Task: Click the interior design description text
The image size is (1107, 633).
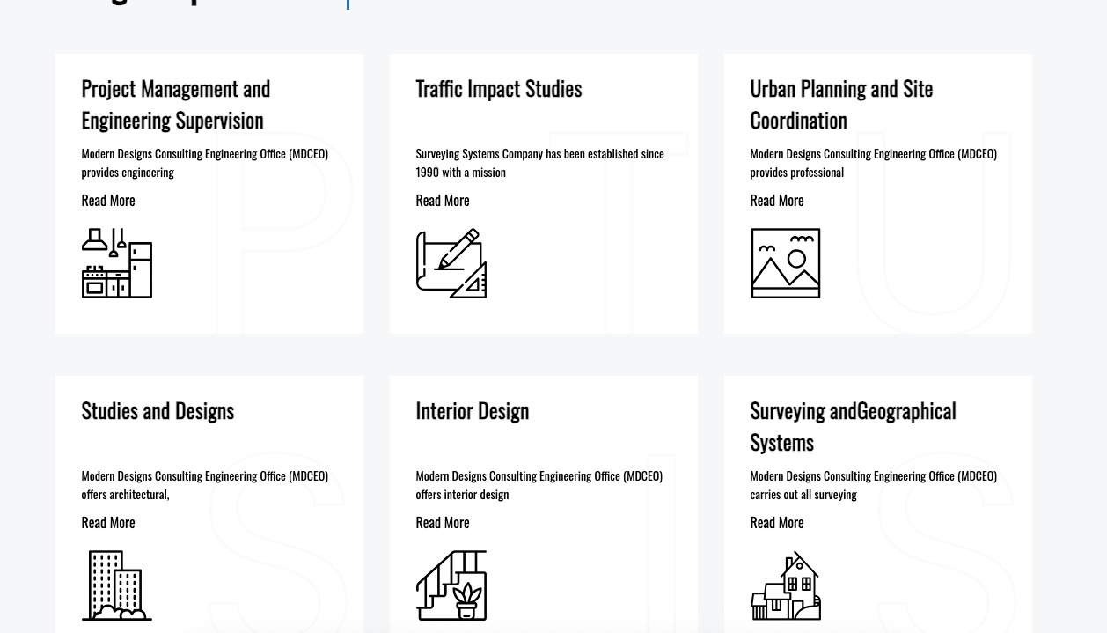Action: tap(539, 485)
